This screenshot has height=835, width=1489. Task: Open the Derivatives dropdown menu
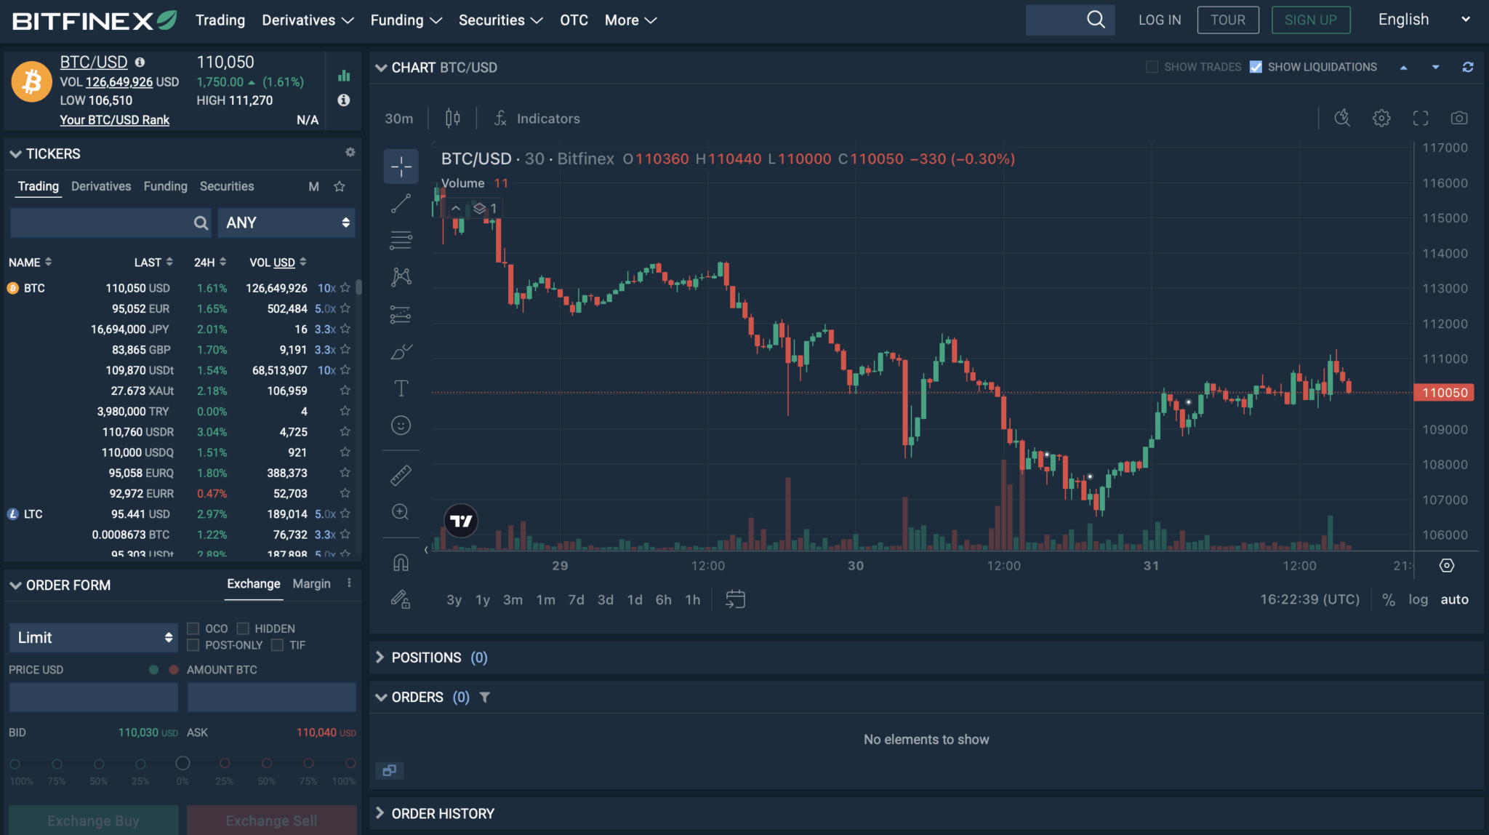click(308, 20)
